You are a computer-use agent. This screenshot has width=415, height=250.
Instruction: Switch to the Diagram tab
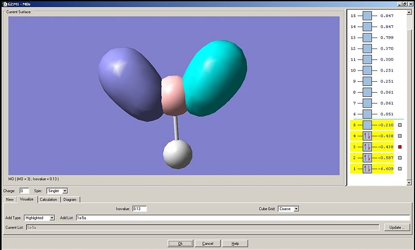click(70, 200)
